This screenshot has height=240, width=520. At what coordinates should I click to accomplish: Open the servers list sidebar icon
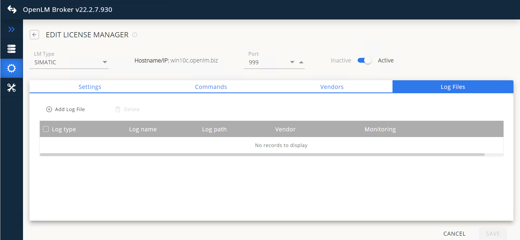click(11, 49)
